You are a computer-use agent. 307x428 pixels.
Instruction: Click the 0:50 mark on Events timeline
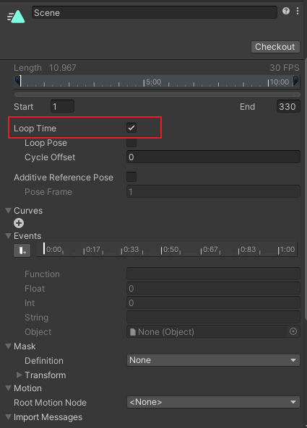(170, 250)
